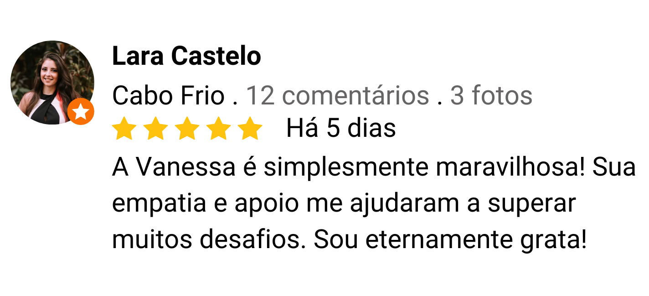
Task: Select the line starting with empatia e apoio
Action: 344,204
